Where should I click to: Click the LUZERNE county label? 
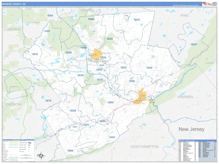point(12,29)
